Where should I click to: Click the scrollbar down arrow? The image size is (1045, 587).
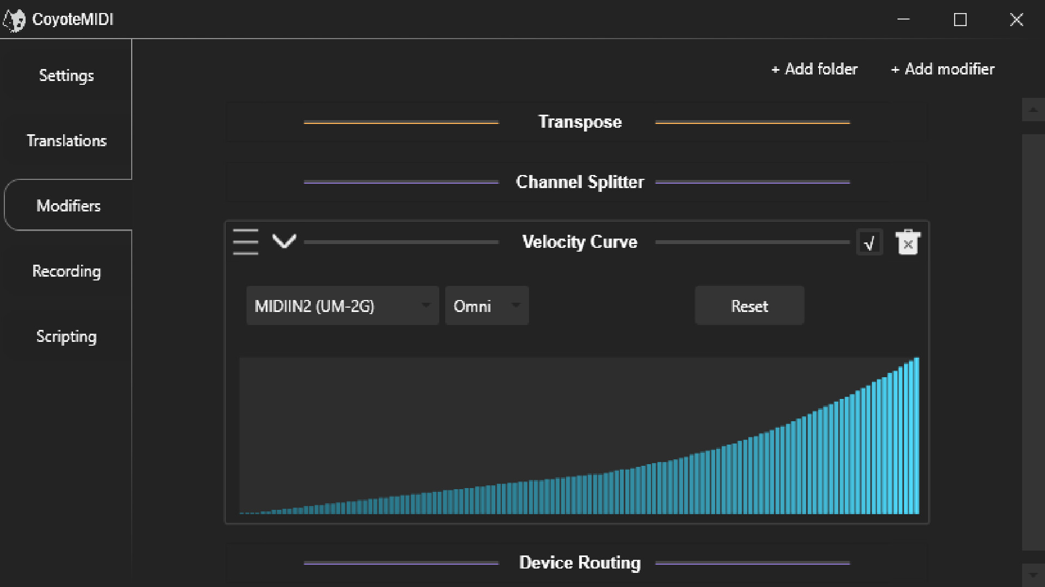pyautogui.click(x=1033, y=574)
